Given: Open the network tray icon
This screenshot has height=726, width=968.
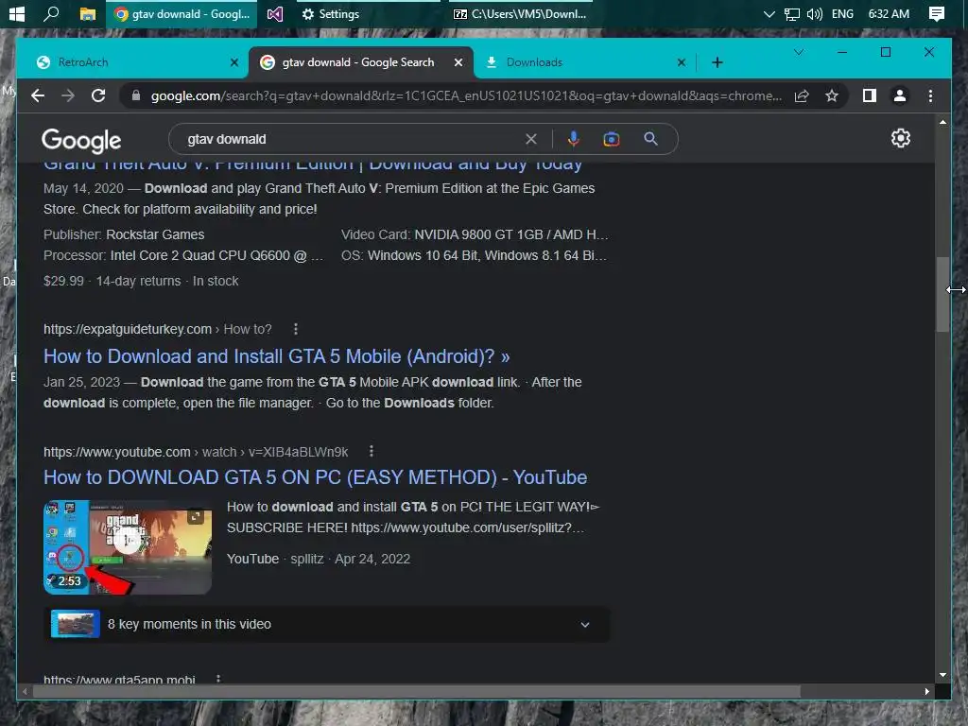Looking at the screenshot, I should point(791,13).
